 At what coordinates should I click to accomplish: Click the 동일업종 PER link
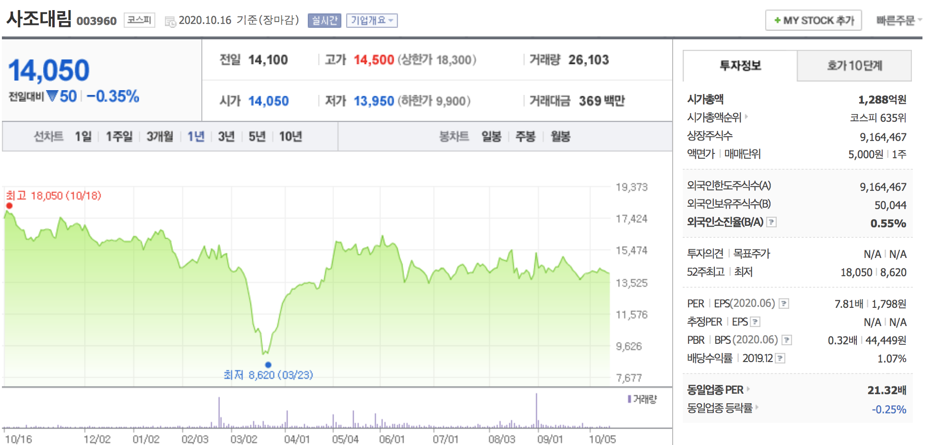coord(715,390)
